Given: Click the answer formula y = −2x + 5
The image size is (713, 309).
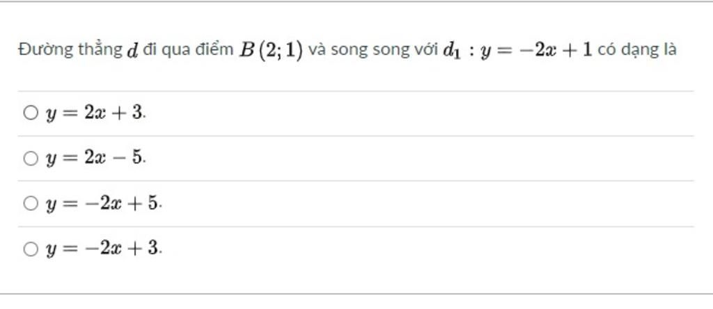Looking at the screenshot, I should coord(103,204).
